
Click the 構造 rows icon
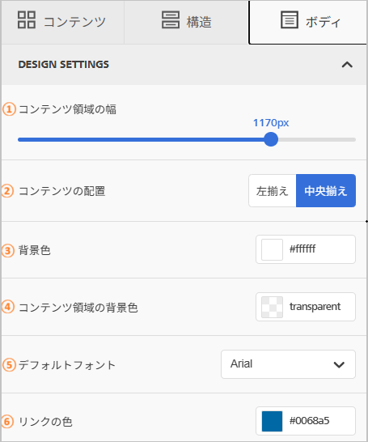click(x=171, y=19)
